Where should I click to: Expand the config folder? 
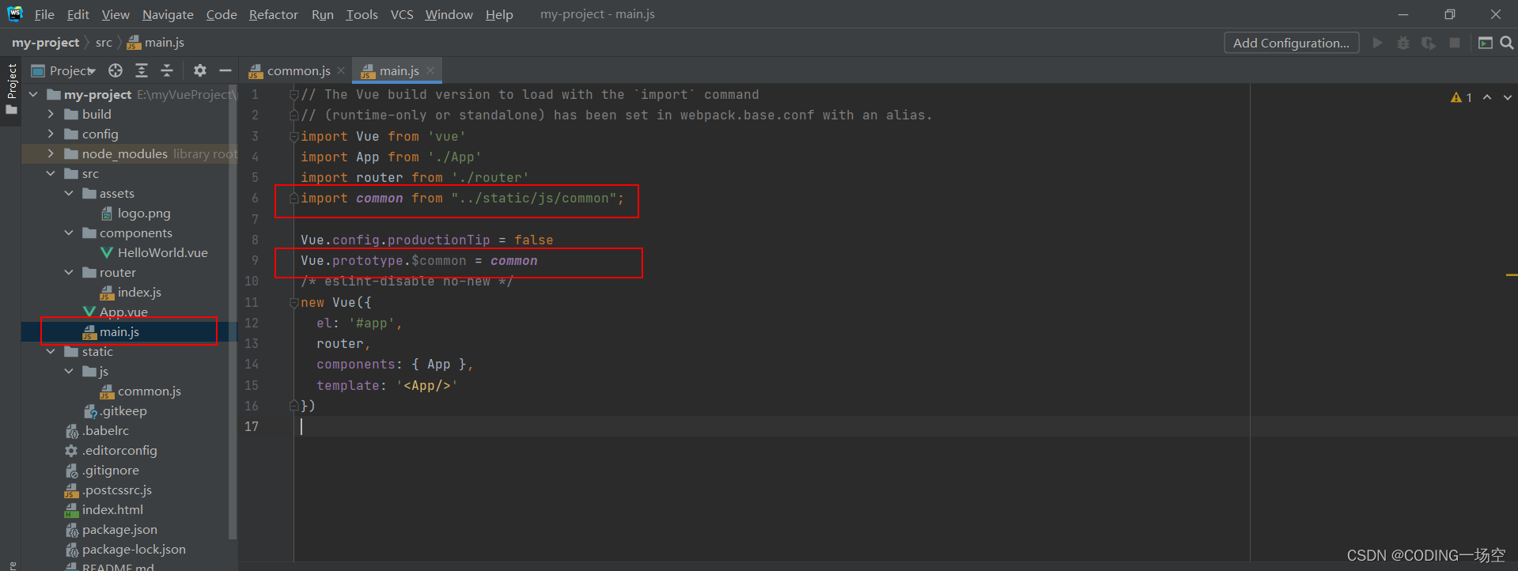[51, 134]
